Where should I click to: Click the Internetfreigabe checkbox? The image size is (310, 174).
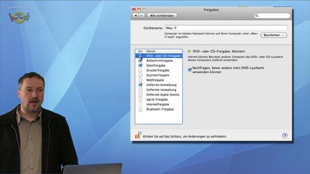point(140,104)
